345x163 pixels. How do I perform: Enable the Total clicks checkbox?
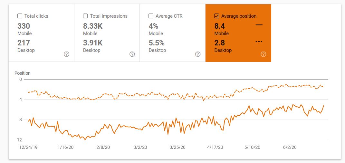[x=20, y=16]
